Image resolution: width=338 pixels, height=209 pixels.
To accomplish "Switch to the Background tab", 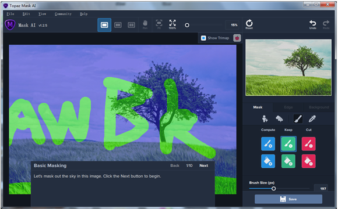I will (x=319, y=107).
